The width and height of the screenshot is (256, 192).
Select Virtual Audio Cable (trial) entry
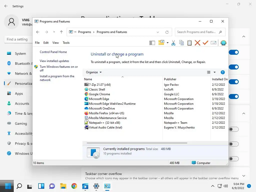tap(105, 127)
